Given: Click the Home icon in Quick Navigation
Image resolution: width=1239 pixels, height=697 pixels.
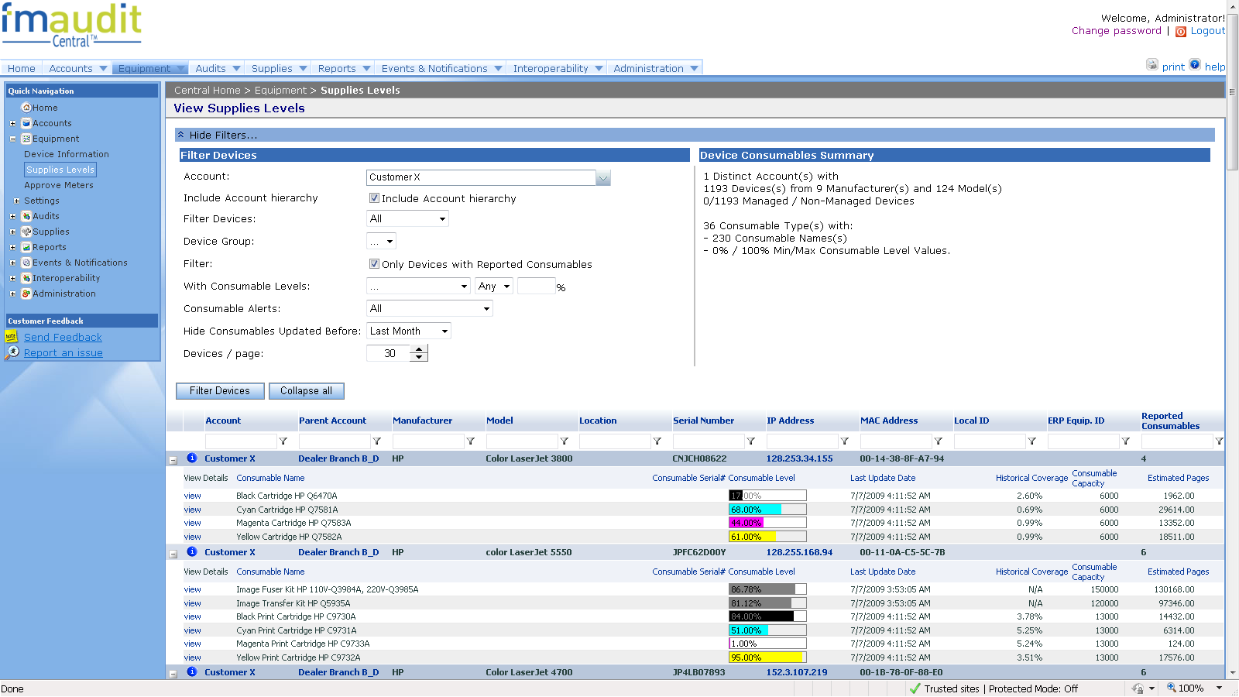Looking at the screenshot, I should pos(26,108).
